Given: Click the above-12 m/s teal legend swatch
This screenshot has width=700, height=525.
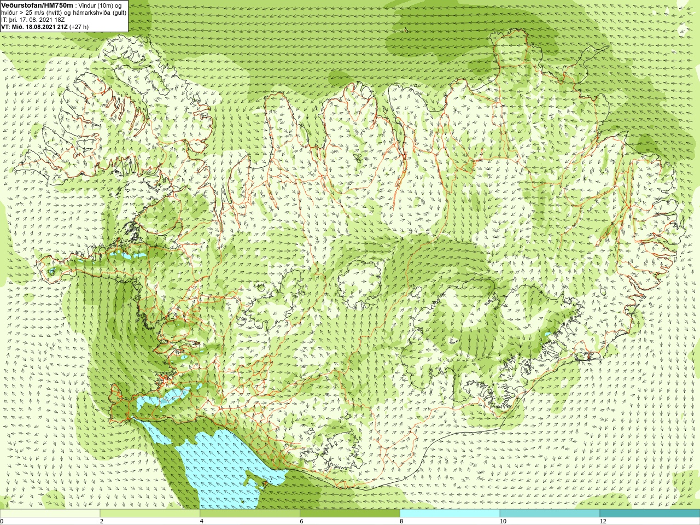Looking at the screenshot, I should (650, 514).
